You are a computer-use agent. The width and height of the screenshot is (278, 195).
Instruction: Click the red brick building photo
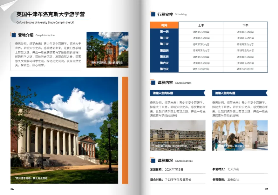click(107, 50)
